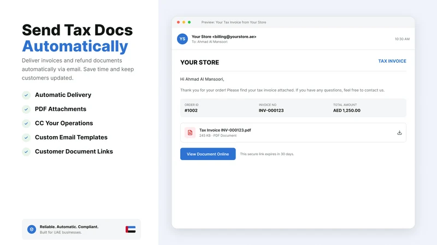Click the invoice number INV-000123 value
The width and height of the screenshot is (437, 245).
(271, 111)
